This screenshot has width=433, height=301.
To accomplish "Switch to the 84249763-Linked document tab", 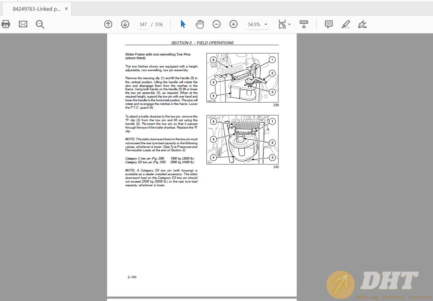I will [37, 9].
